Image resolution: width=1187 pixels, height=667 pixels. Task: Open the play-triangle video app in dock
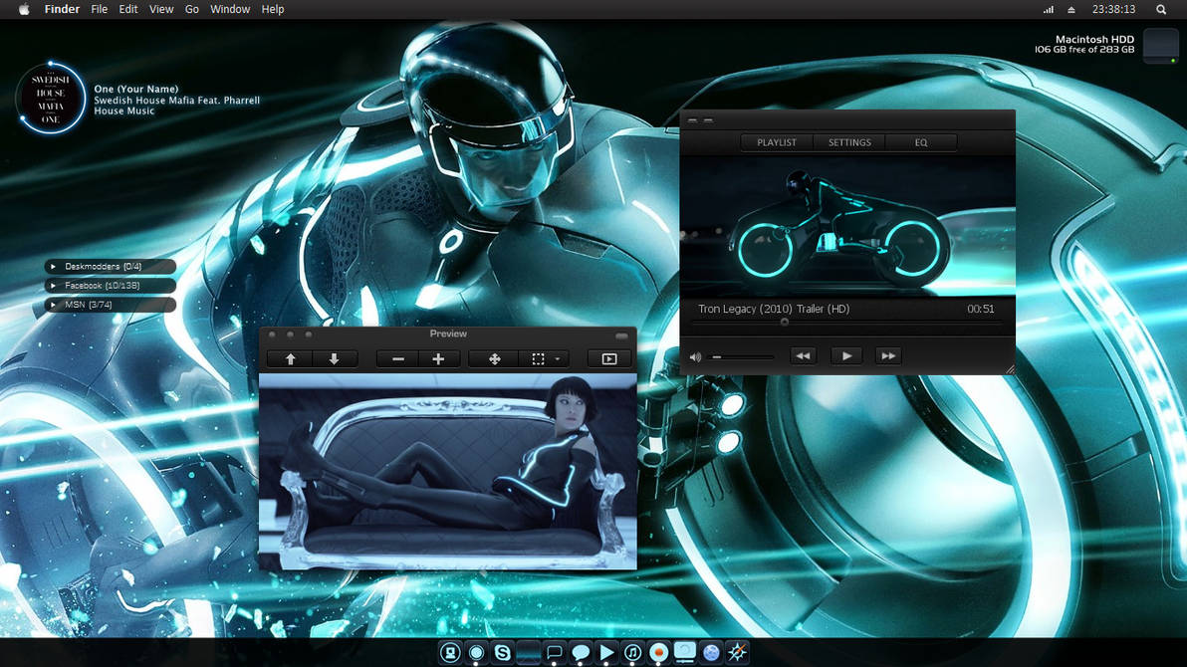pyautogui.click(x=606, y=653)
